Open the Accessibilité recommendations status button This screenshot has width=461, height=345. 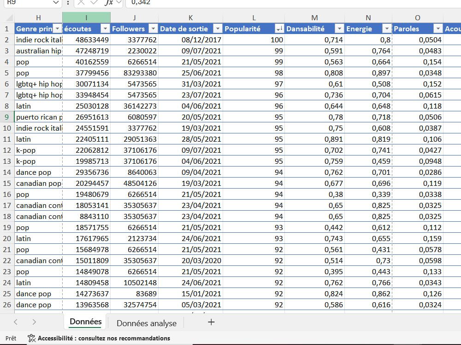[x=99, y=338]
